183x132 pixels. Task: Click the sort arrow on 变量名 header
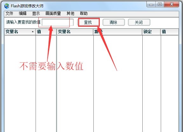[33, 32]
